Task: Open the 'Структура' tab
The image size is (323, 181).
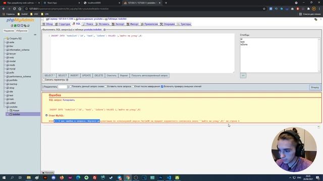Action: [x=63, y=24]
